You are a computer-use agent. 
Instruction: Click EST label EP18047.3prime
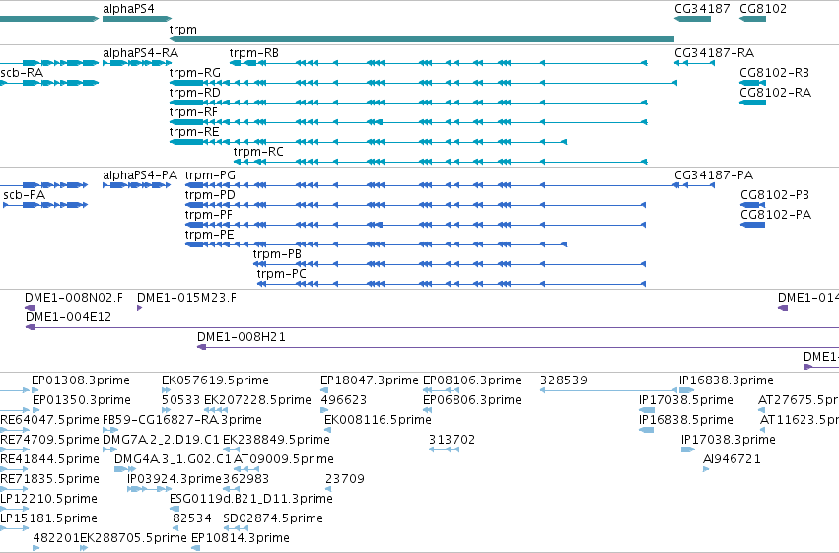coord(370,380)
